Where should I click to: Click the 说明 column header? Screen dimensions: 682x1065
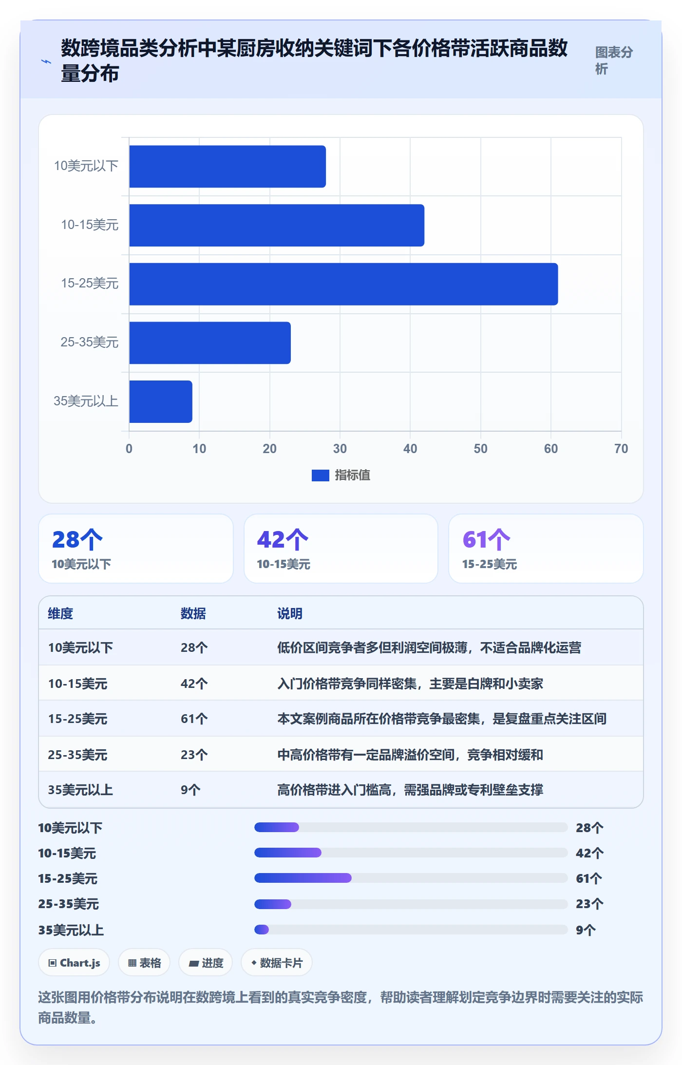coord(290,613)
